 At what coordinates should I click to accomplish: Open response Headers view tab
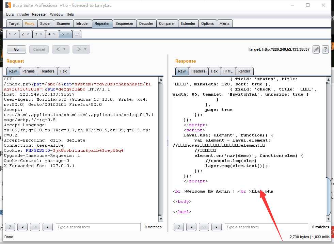point(198,71)
